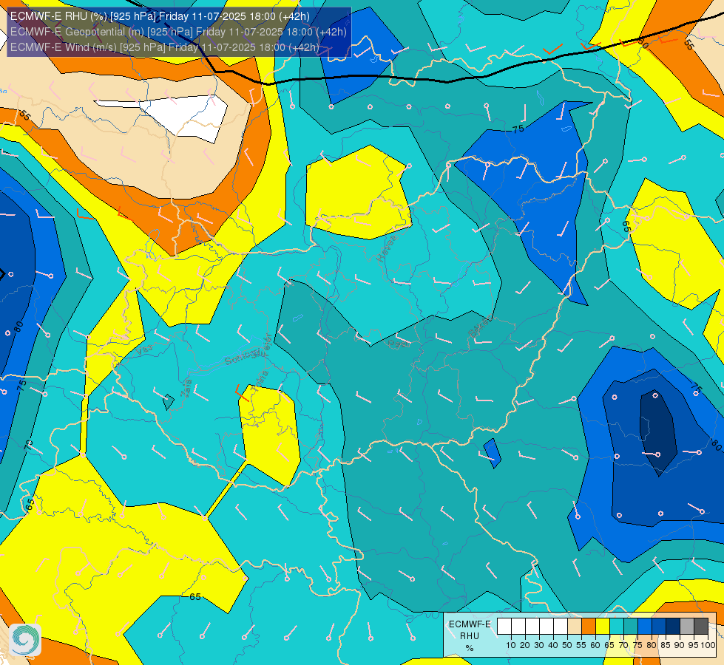Click legend tick label 95
Screen dimensions: 724x665
pos(694,645)
